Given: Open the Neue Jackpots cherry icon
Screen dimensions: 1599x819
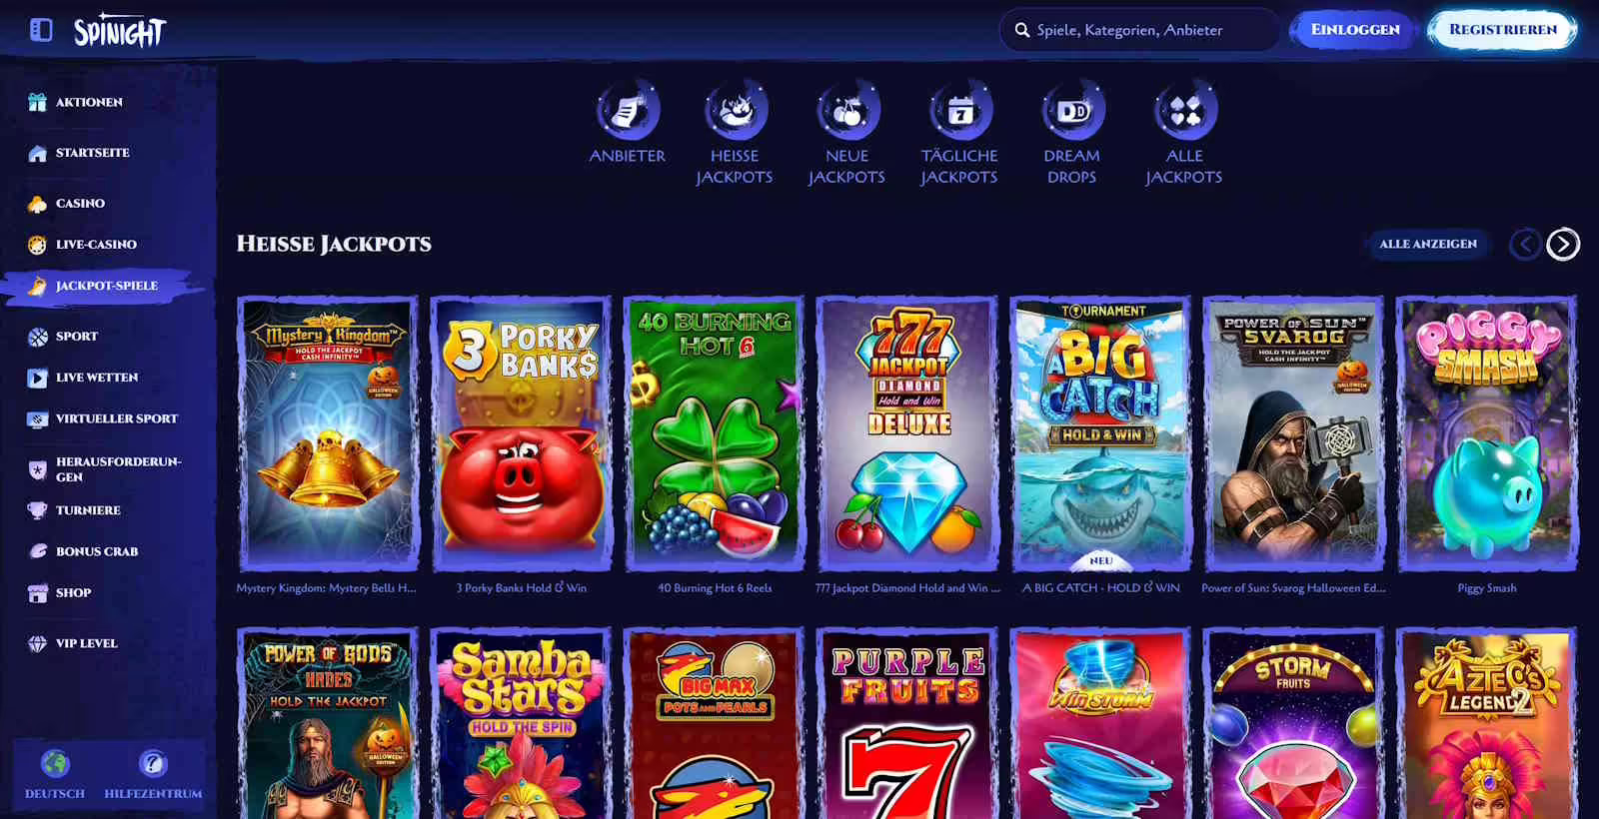Looking at the screenshot, I should [x=847, y=110].
